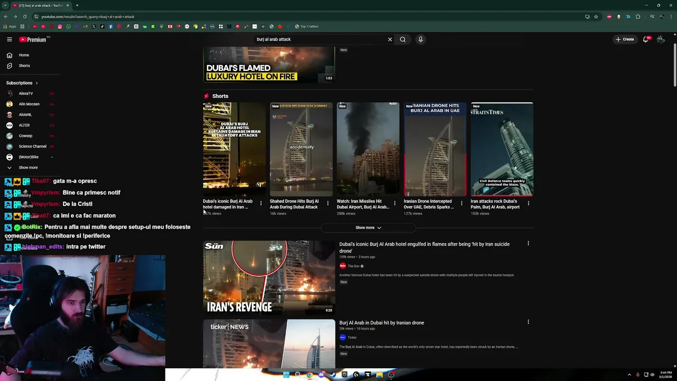Open the Chrome extensions puzzle icon
677x381 pixels.
pos(638,16)
